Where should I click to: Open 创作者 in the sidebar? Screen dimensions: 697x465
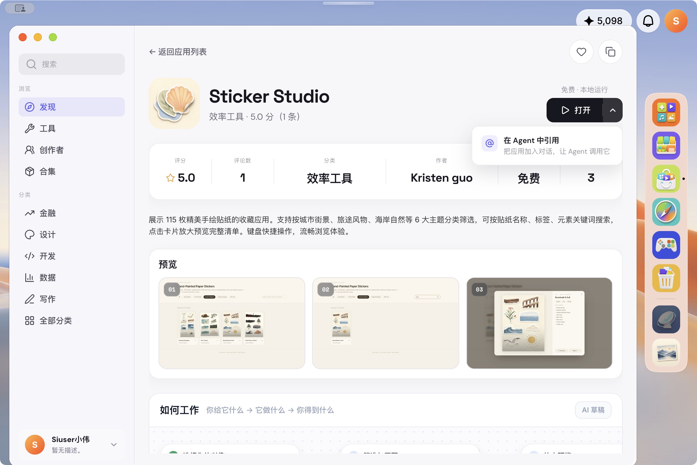pyautogui.click(x=72, y=150)
